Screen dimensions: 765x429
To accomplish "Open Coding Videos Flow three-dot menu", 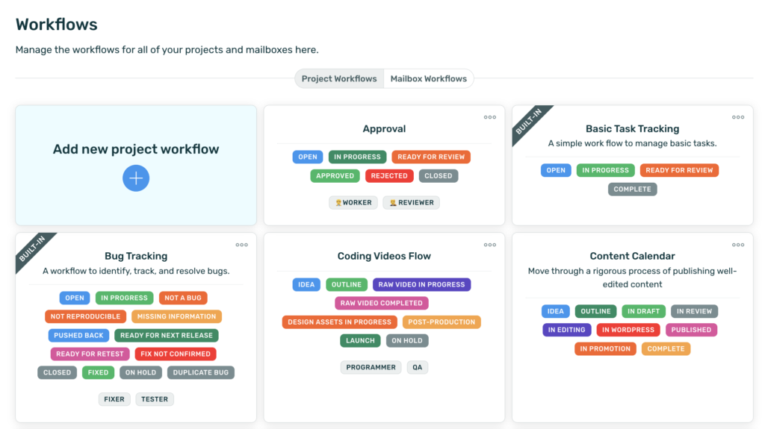I will [x=490, y=245].
